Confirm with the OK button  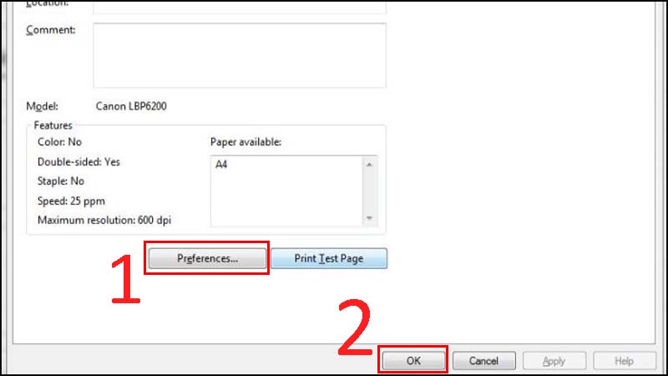click(413, 361)
